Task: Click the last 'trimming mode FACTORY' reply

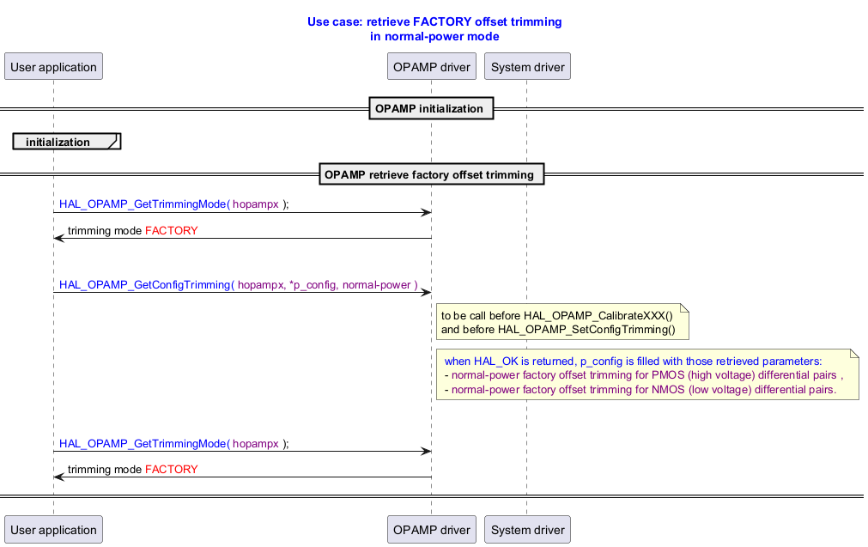Action: coord(132,469)
